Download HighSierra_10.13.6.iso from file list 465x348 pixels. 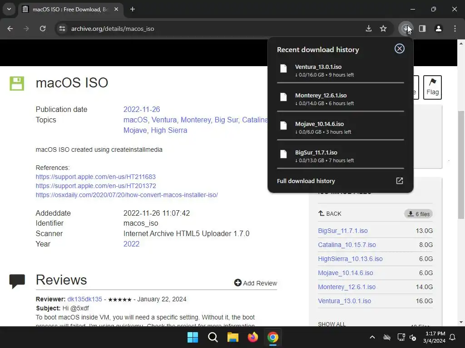(350, 259)
